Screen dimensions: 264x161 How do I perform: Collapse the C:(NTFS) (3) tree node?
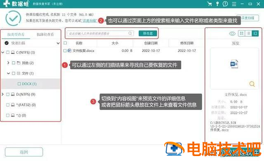(x=3, y=52)
